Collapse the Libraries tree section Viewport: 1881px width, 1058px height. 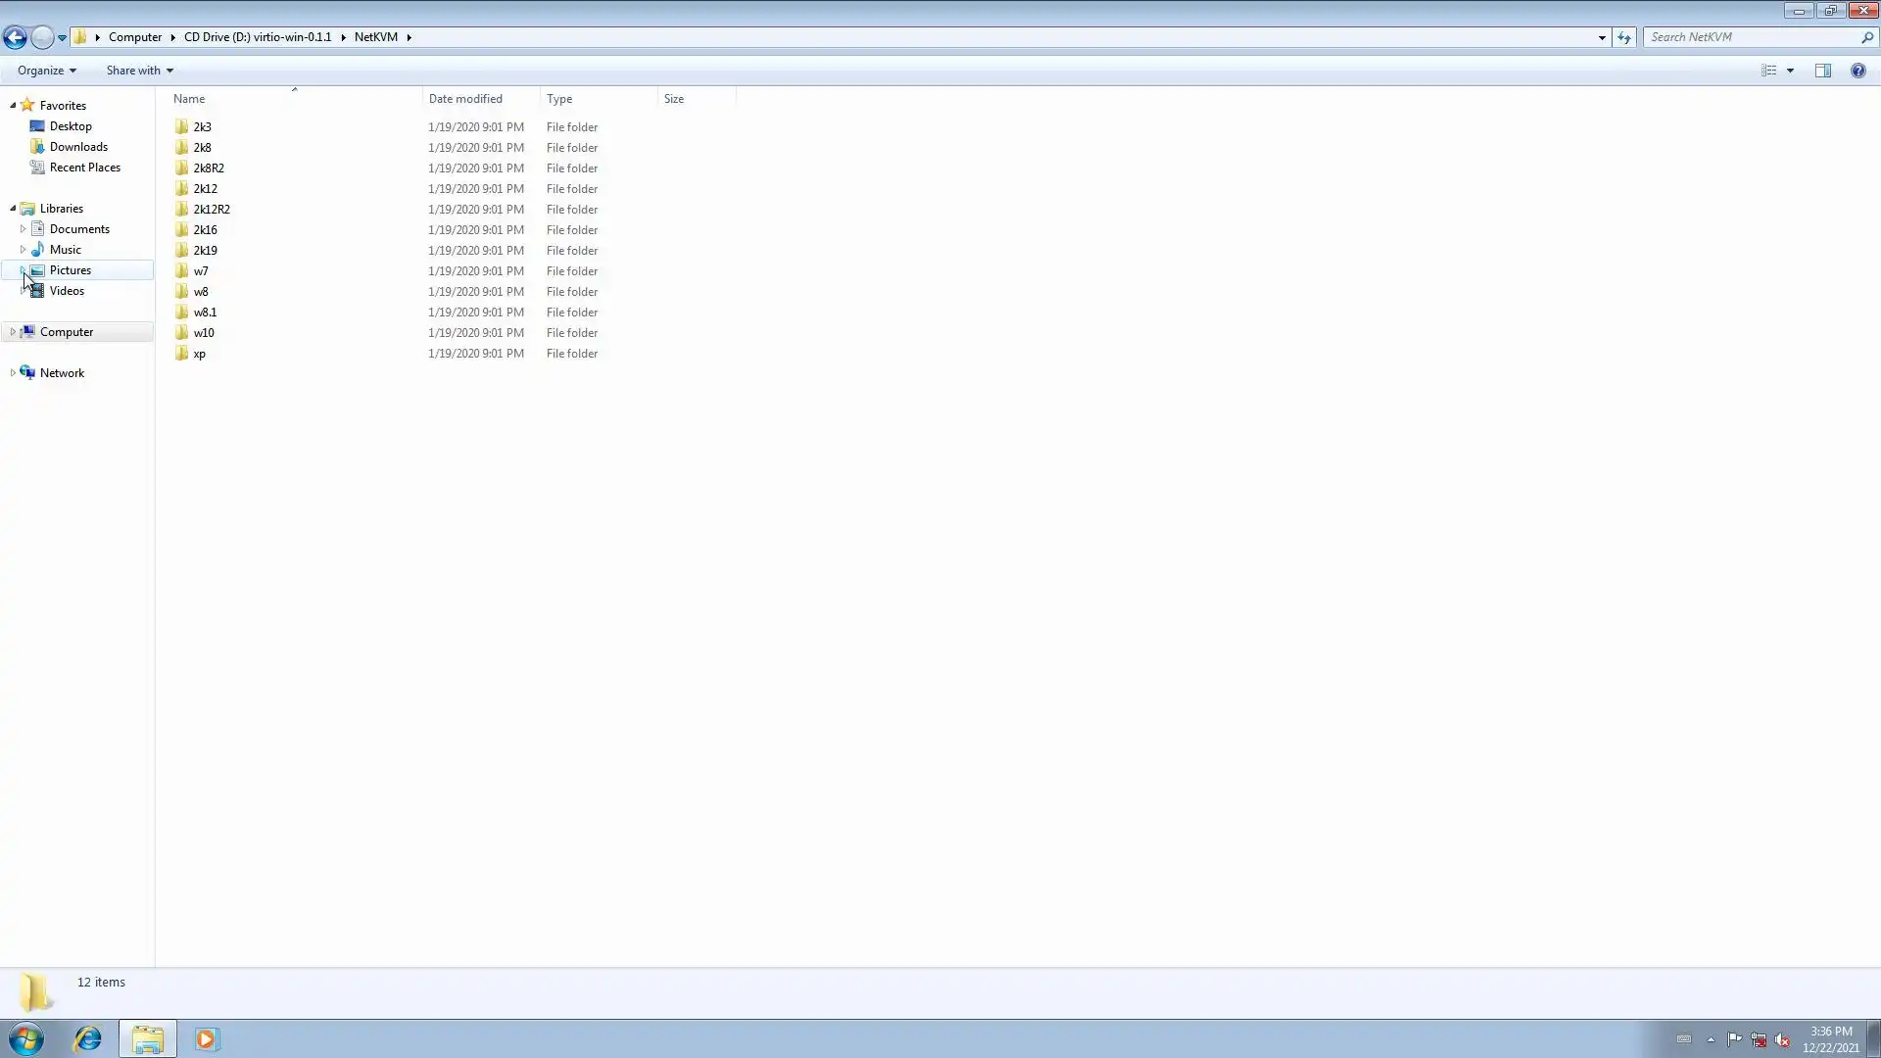[13, 209]
